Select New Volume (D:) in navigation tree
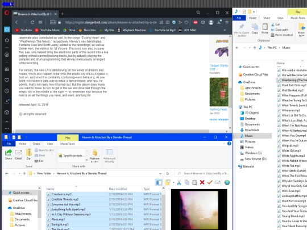This screenshot has width=307, height=230. point(254,159)
